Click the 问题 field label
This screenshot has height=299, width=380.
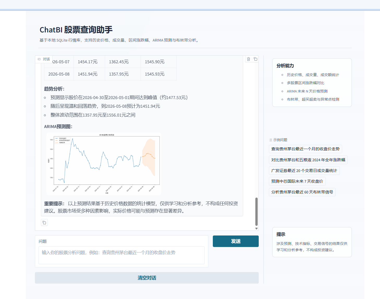[x=43, y=241]
